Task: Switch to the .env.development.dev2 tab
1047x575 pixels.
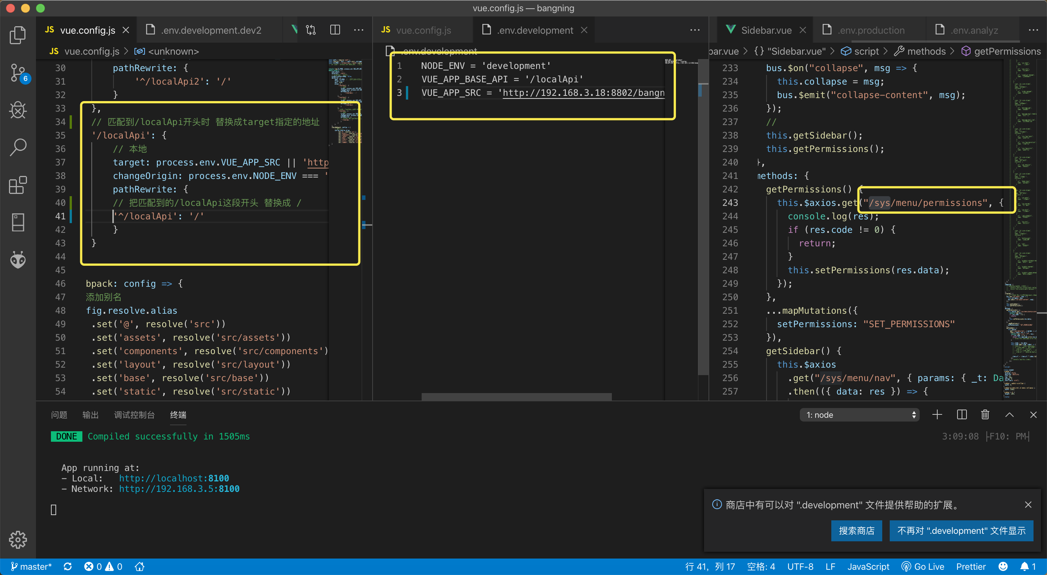Action: [x=210, y=30]
